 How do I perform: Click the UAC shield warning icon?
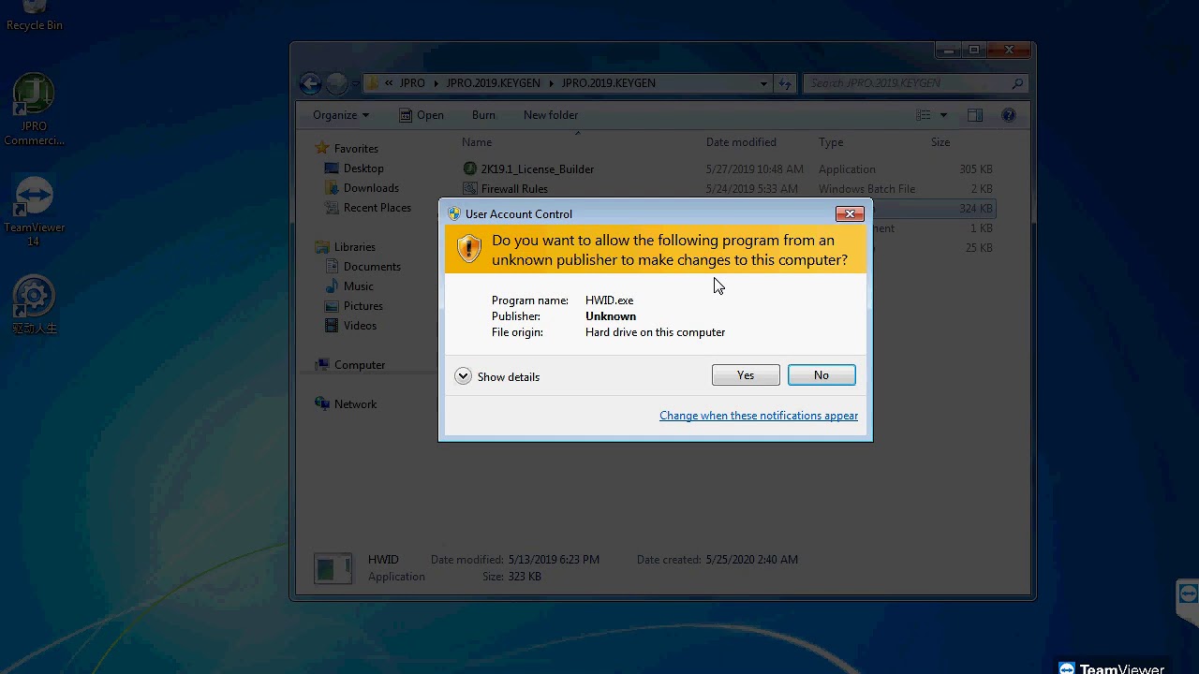469,249
